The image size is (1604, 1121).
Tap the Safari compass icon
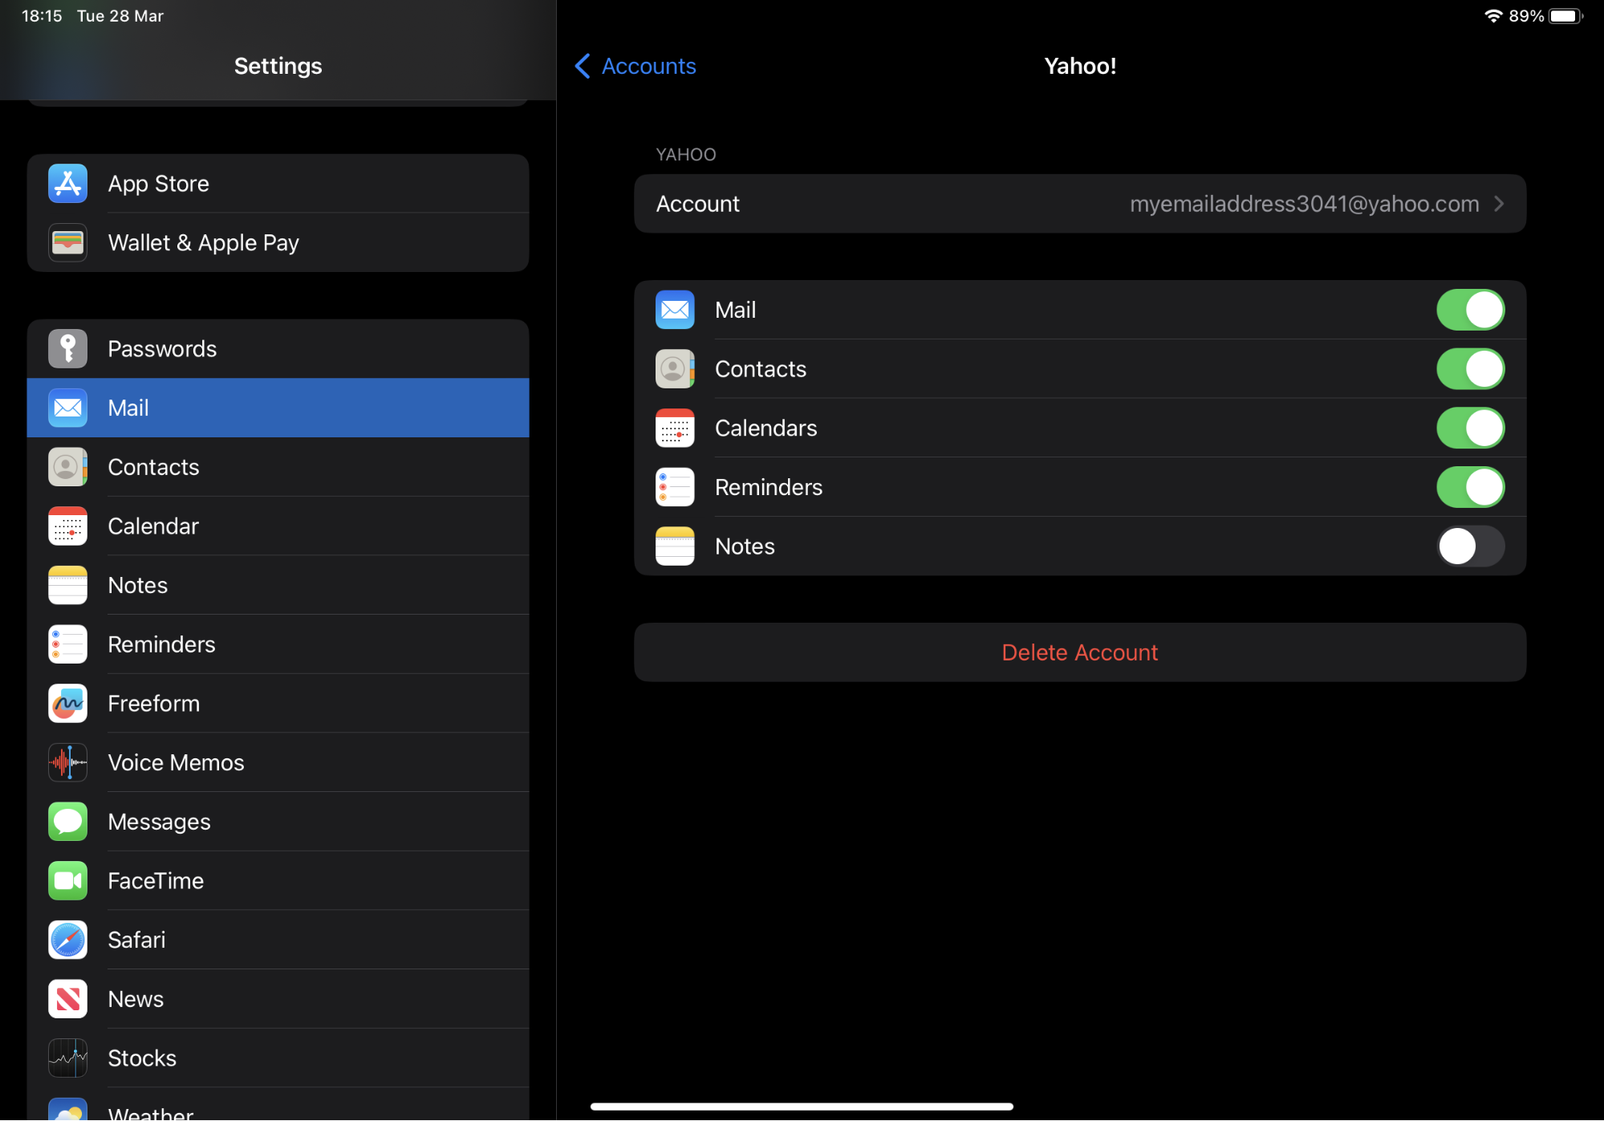67,940
